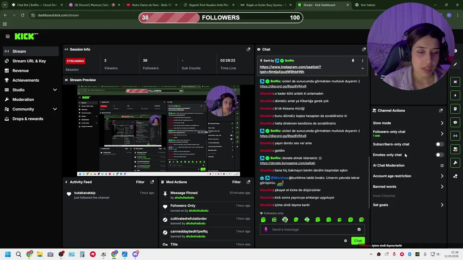The height and width of the screenshot is (260, 463).
Task: Open OBS Studio from the taskbar
Action: click(x=61, y=254)
